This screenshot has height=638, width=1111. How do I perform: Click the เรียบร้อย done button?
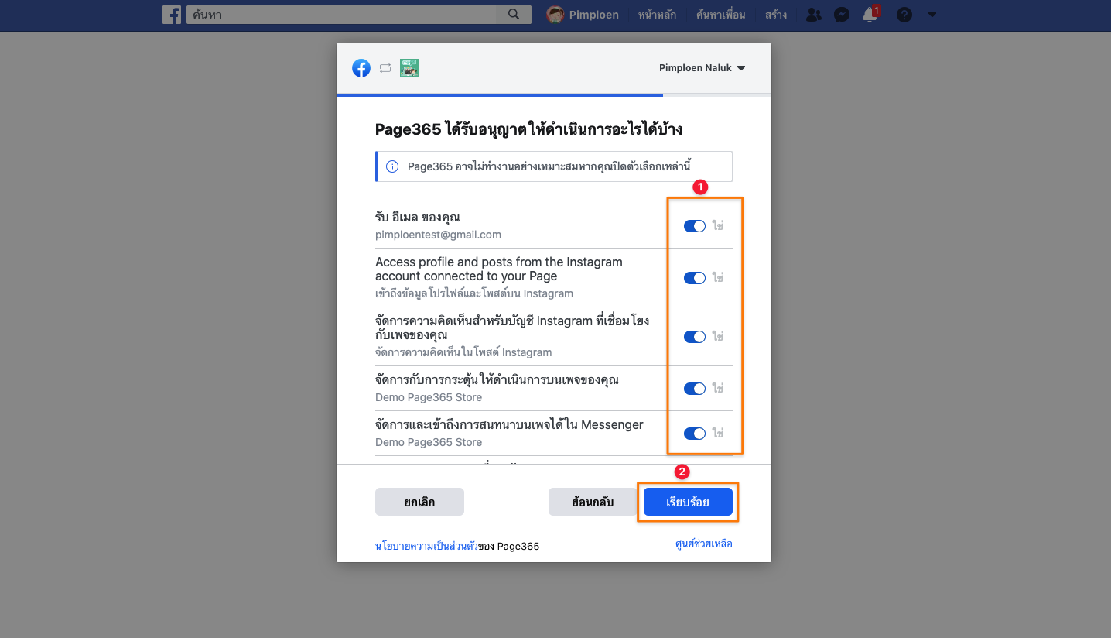coord(688,502)
